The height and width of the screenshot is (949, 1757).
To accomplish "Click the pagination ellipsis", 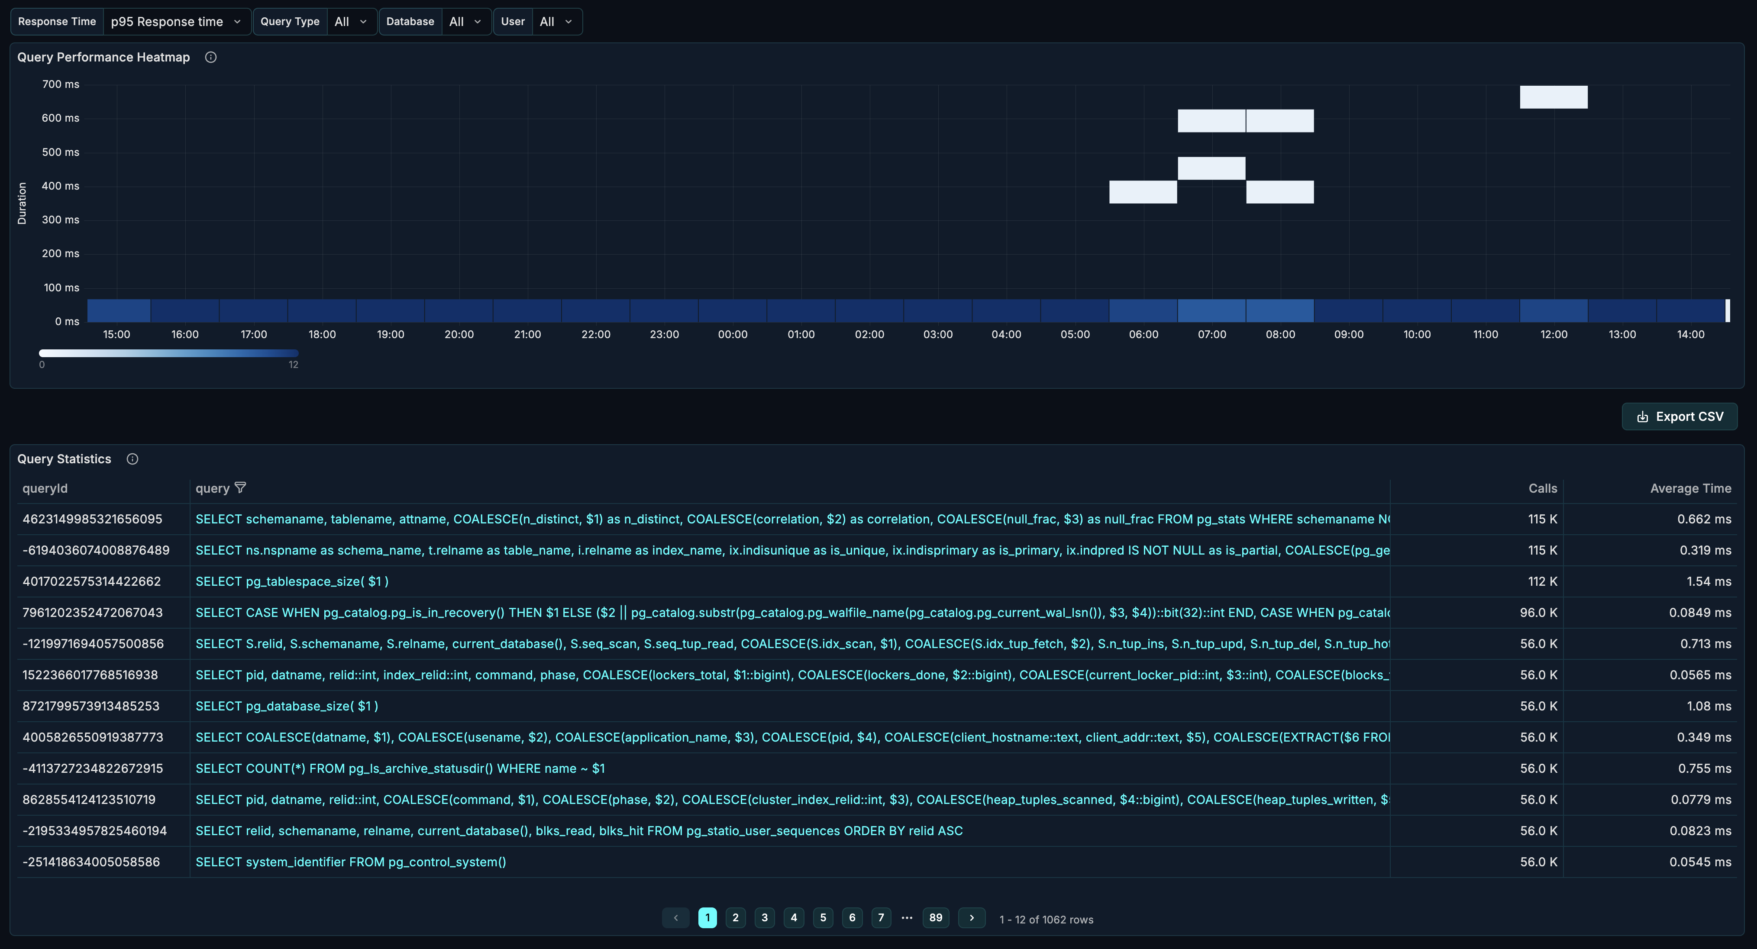I will [907, 918].
